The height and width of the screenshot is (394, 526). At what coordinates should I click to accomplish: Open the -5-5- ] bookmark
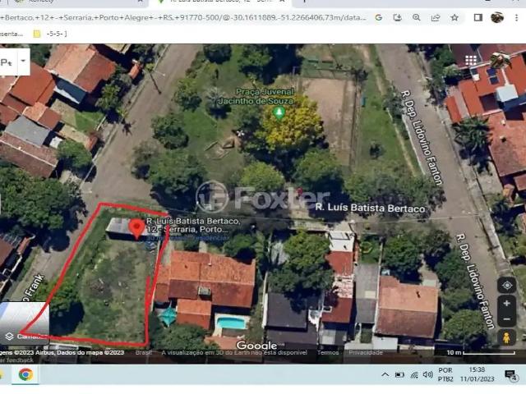click(x=50, y=34)
